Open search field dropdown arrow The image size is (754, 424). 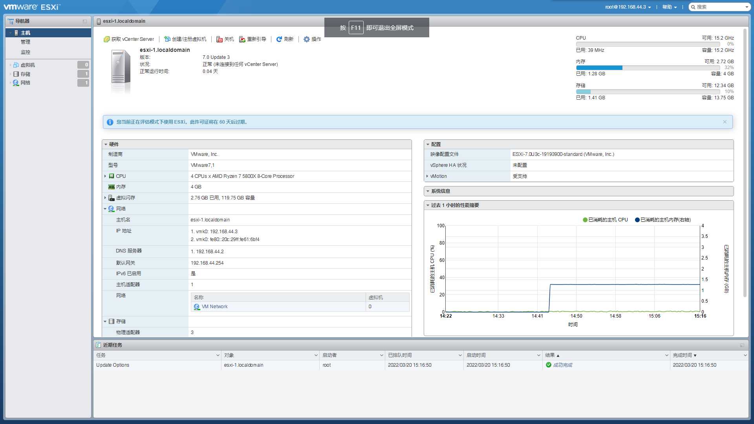pyautogui.click(x=747, y=7)
